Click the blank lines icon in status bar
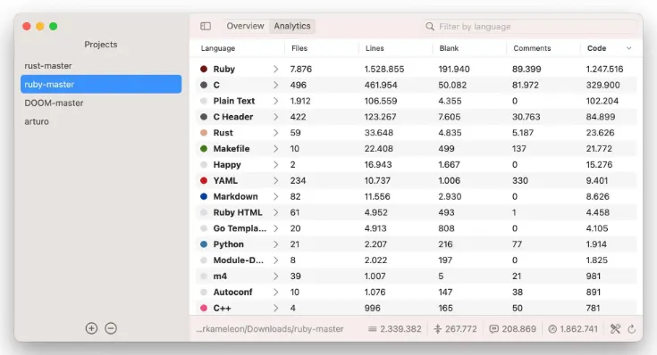 (437, 329)
